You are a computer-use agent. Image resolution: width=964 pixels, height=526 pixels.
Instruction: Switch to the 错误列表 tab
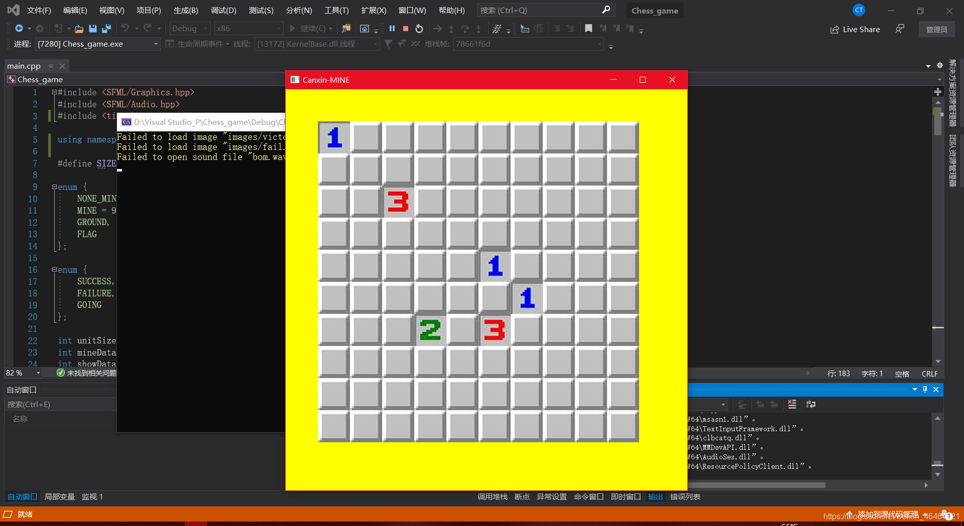[685, 497]
